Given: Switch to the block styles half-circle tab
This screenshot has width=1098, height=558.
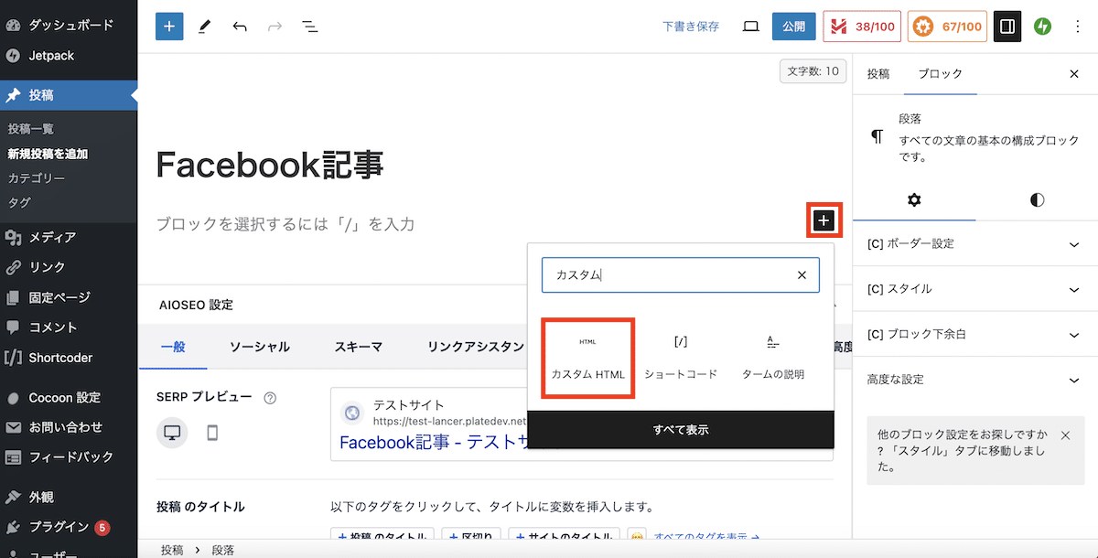Looking at the screenshot, I should (x=1037, y=200).
